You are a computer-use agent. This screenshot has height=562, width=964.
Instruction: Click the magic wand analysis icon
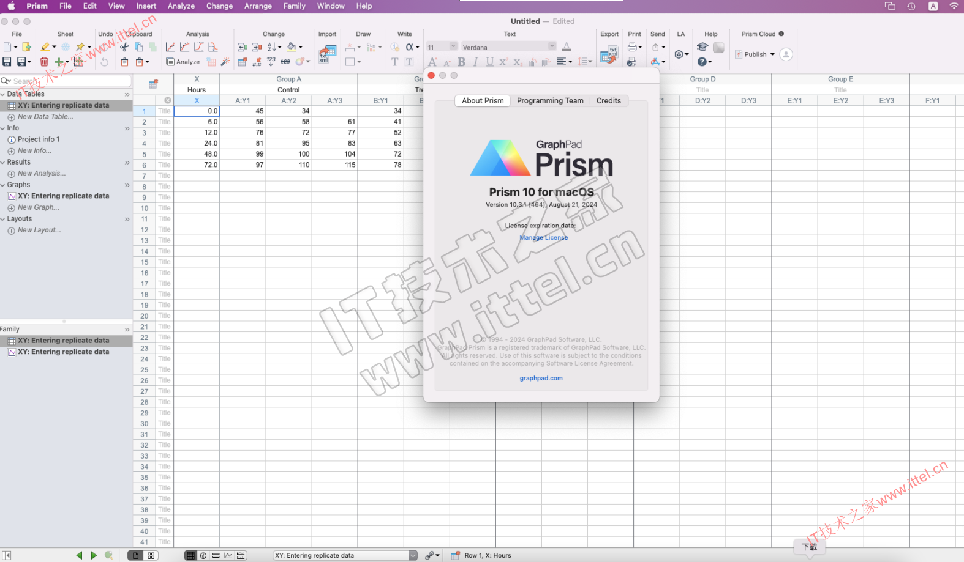tap(225, 62)
